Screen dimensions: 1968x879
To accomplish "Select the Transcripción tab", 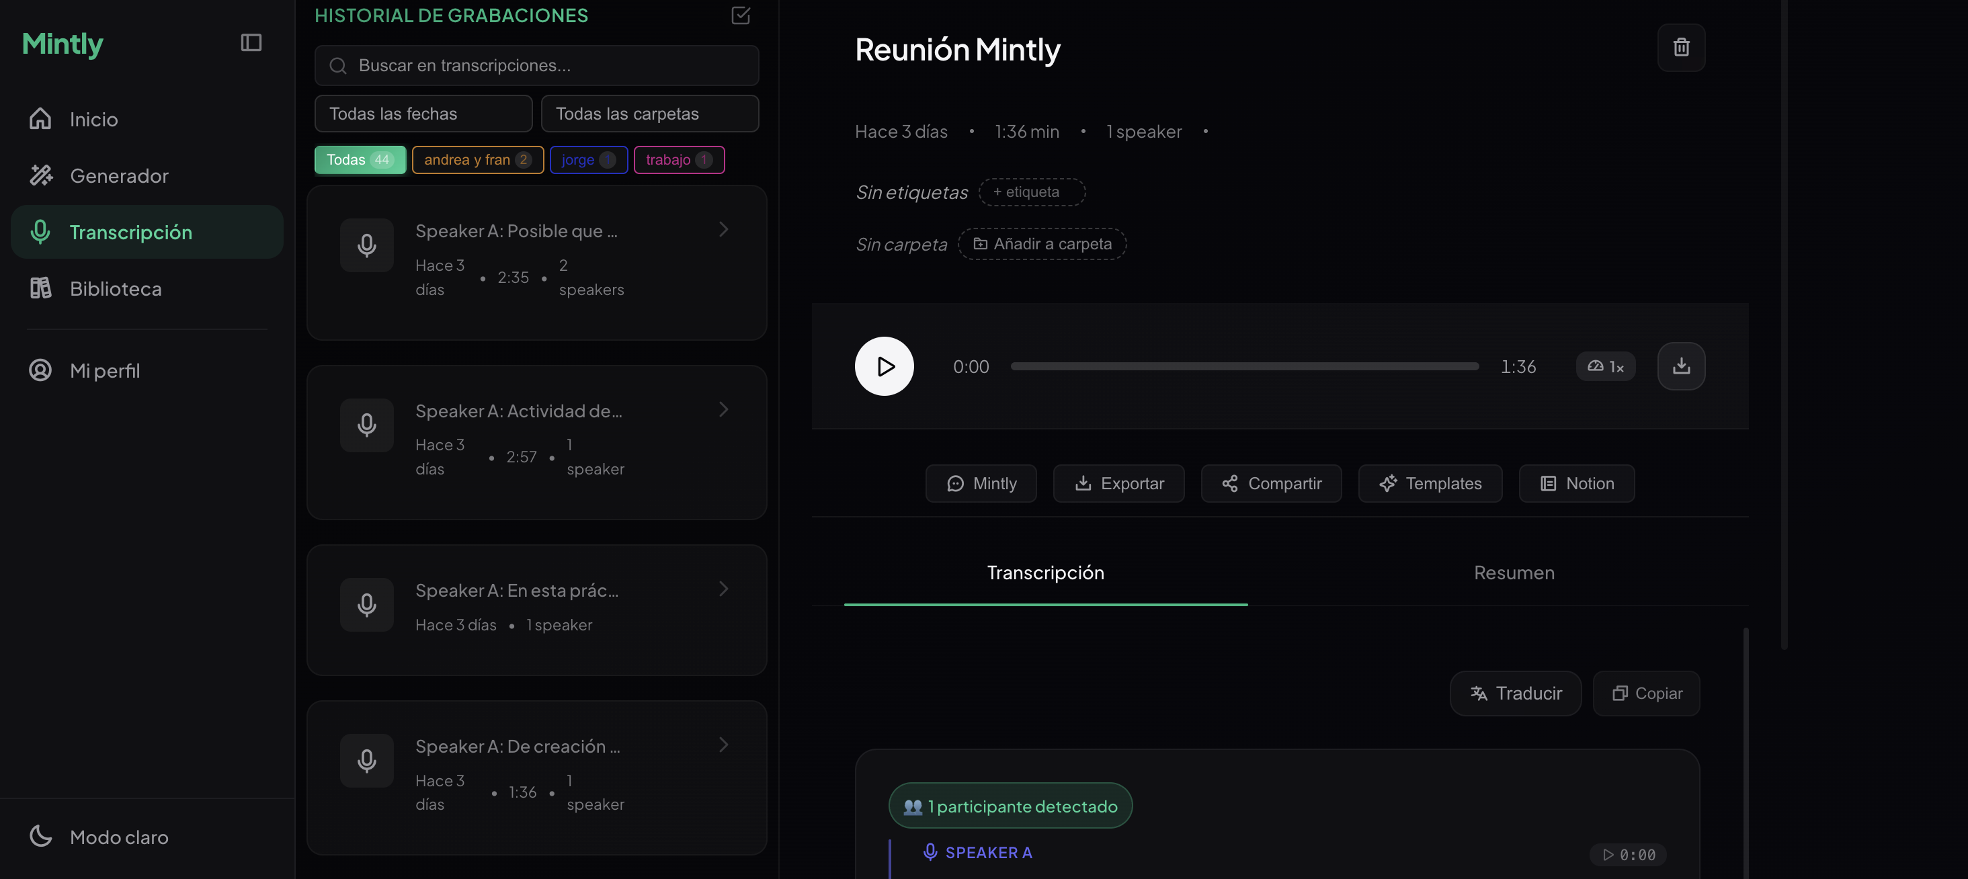I will (1045, 572).
